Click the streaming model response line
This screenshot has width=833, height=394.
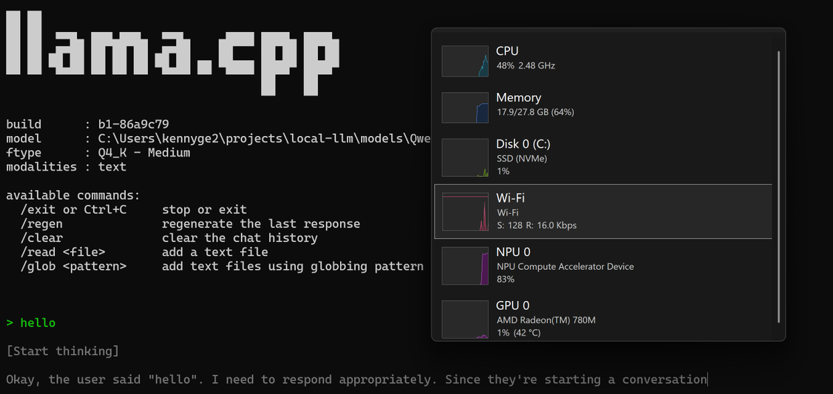[356, 379]
